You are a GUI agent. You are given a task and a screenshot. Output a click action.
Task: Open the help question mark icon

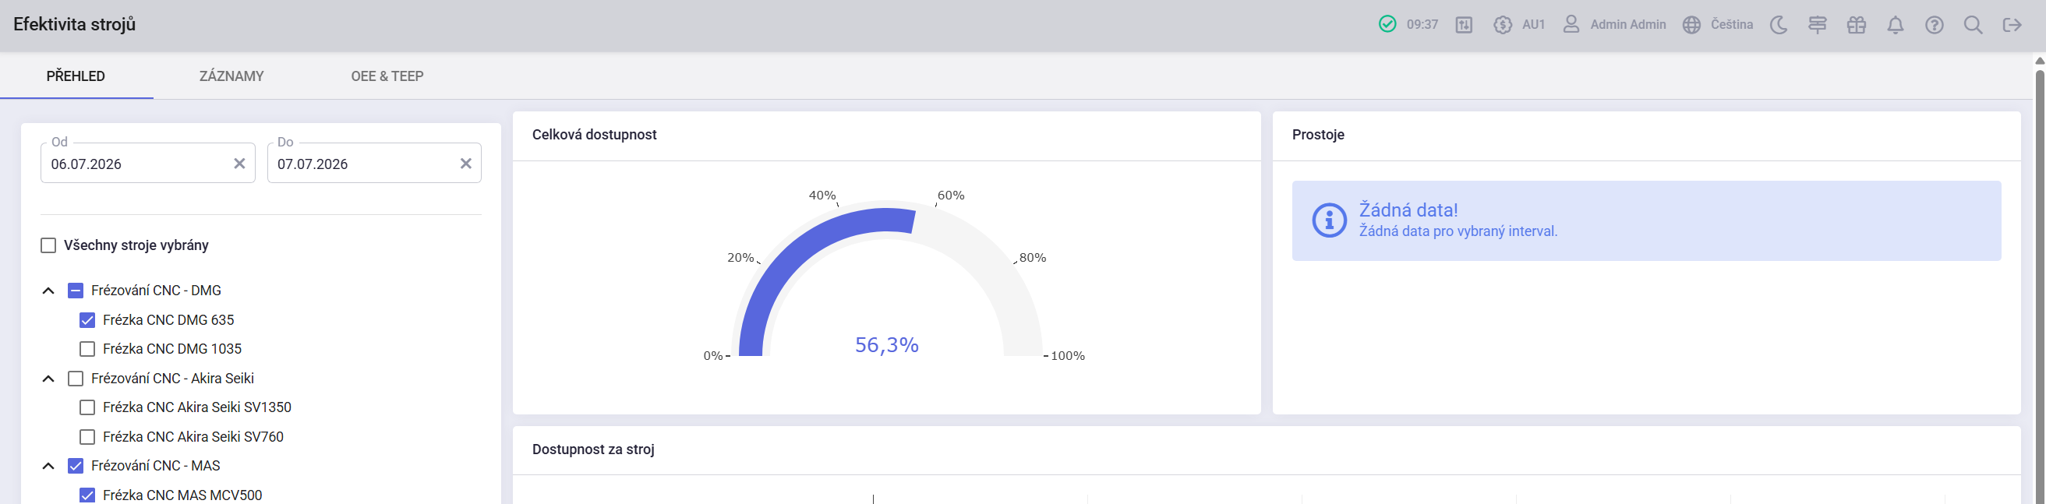(1934, 25)
